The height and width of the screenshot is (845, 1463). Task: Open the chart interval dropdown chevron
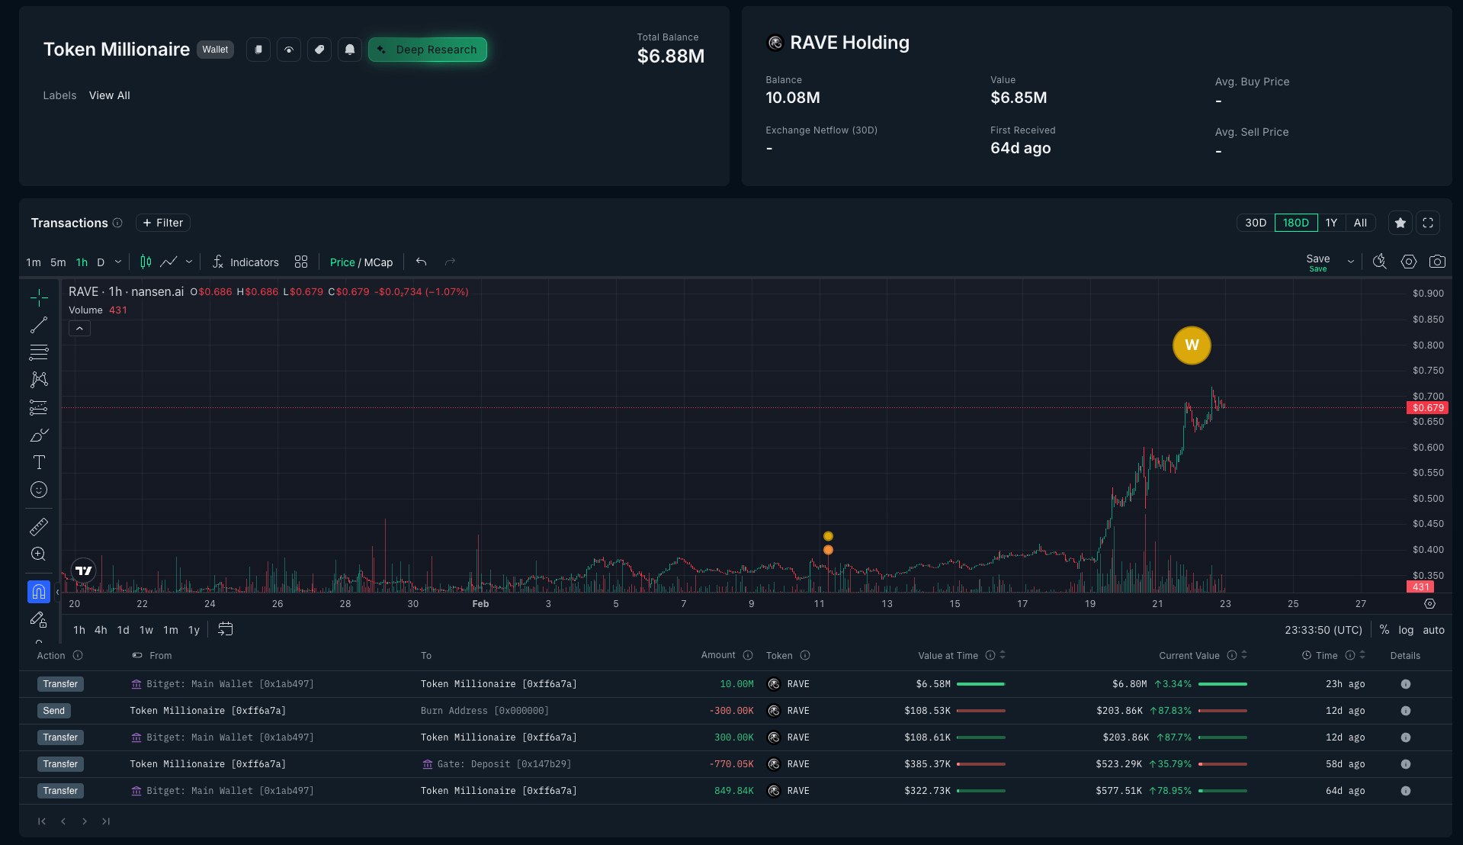point(118,262)
